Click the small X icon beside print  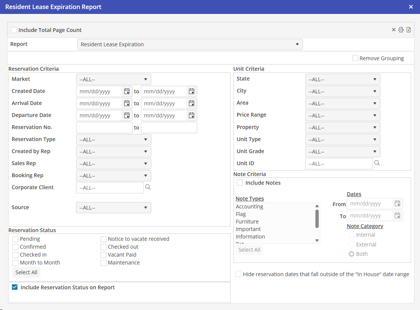click(x=394, y=30)
